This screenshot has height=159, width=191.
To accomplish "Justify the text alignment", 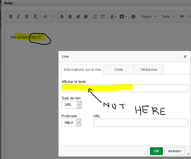I will coord(86,17).
